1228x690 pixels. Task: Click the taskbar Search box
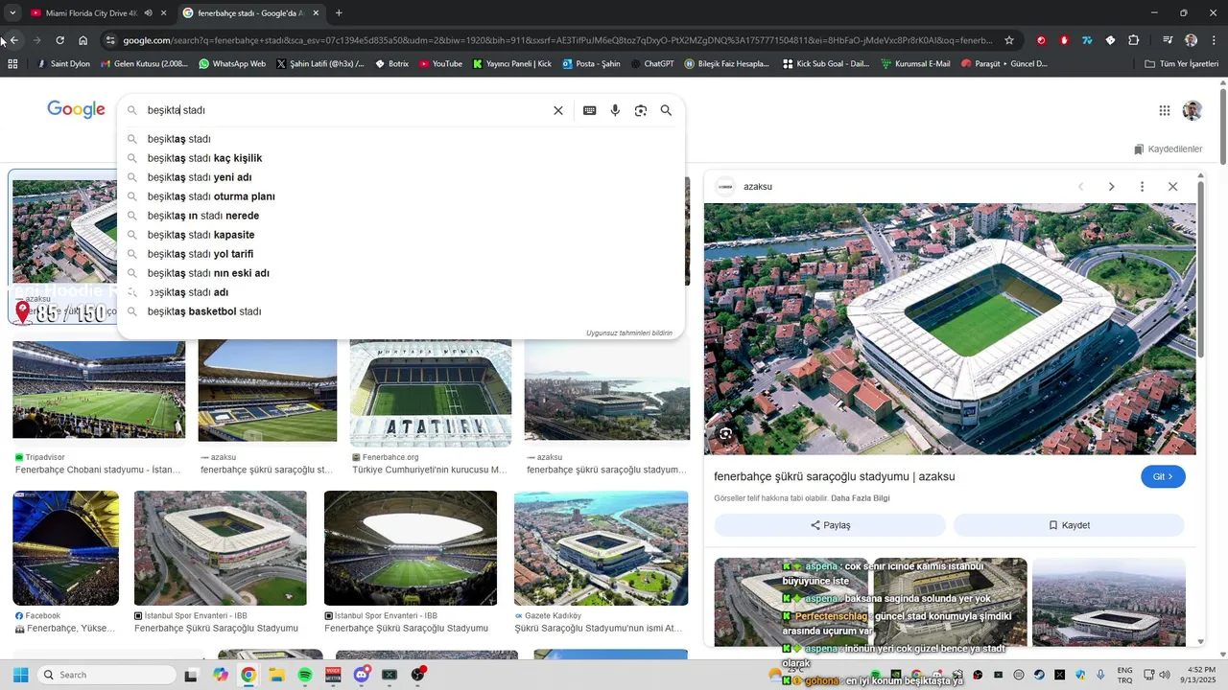[107, 675]
